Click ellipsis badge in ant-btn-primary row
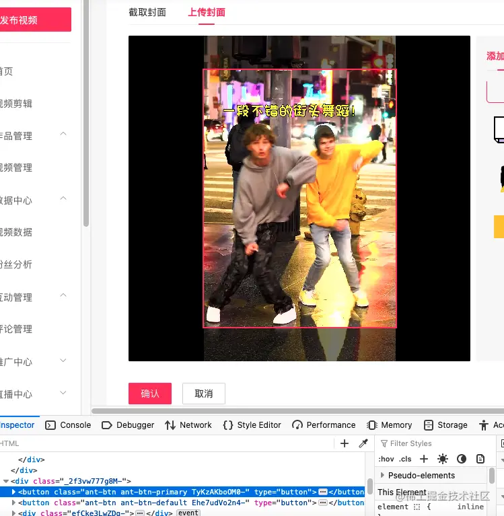Image resolution: width=504 pixels, height=516 pixels. point(323,492)
